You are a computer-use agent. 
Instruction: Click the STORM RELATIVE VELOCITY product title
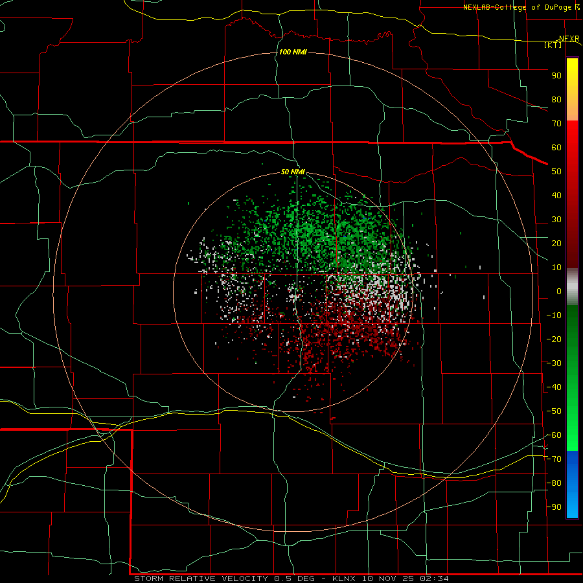tap(201, 578)
